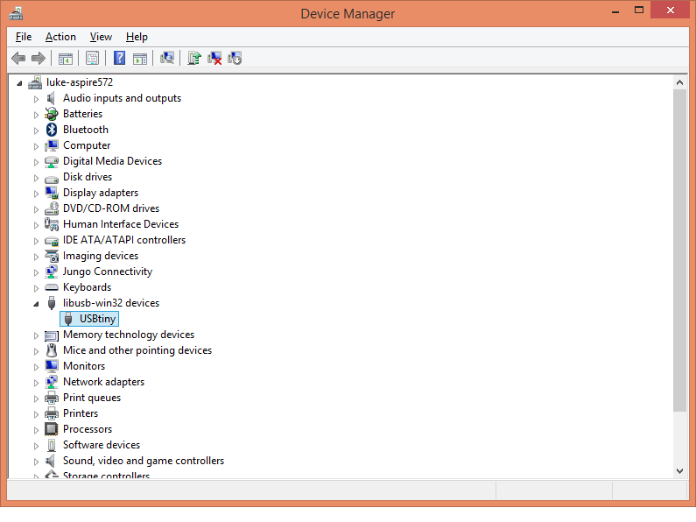Click the vertical scrollbar thumb

point(679,250)
